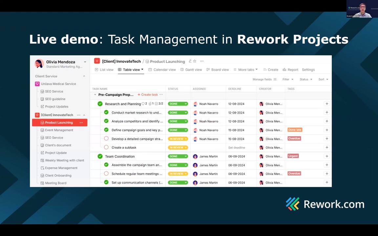Star the Product Launching board as favorite

pos(195,61)
